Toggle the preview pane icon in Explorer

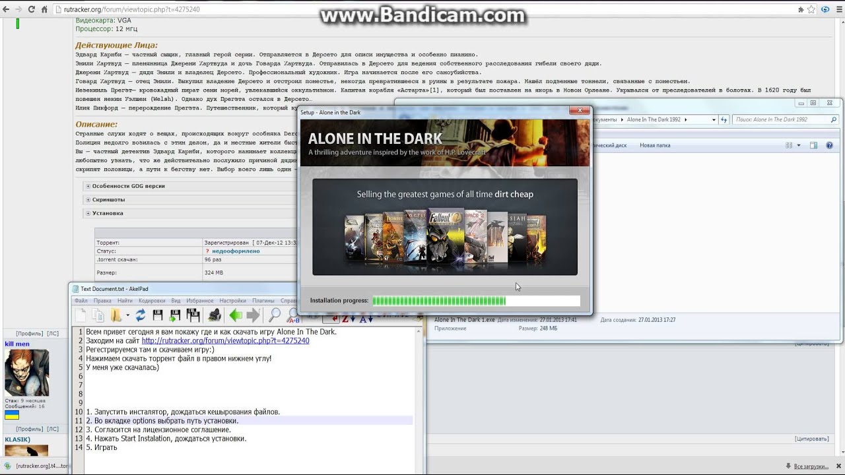813,145
